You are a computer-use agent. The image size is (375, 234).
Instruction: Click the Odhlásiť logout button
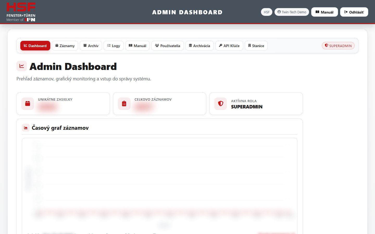pos(354,12)
